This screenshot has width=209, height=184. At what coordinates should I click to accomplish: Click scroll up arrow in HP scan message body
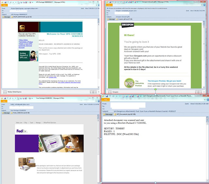pyautogui.click(x=207, y=124)
